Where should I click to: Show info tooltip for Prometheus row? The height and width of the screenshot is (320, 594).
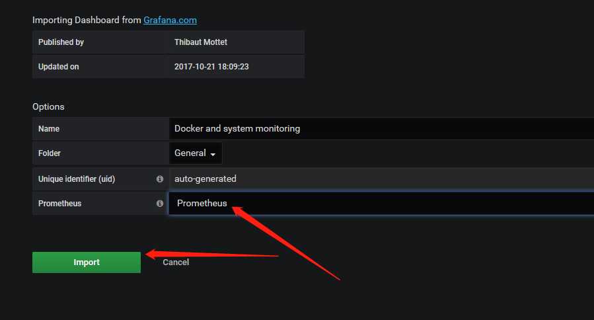[x=160, y=204]
